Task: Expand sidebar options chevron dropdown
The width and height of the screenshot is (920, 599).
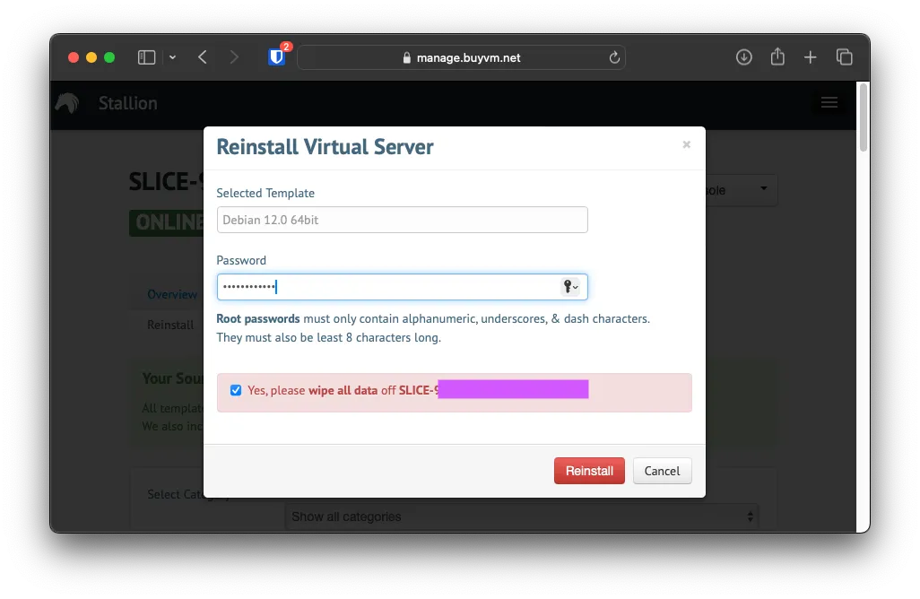Action: tap(172, 57)
